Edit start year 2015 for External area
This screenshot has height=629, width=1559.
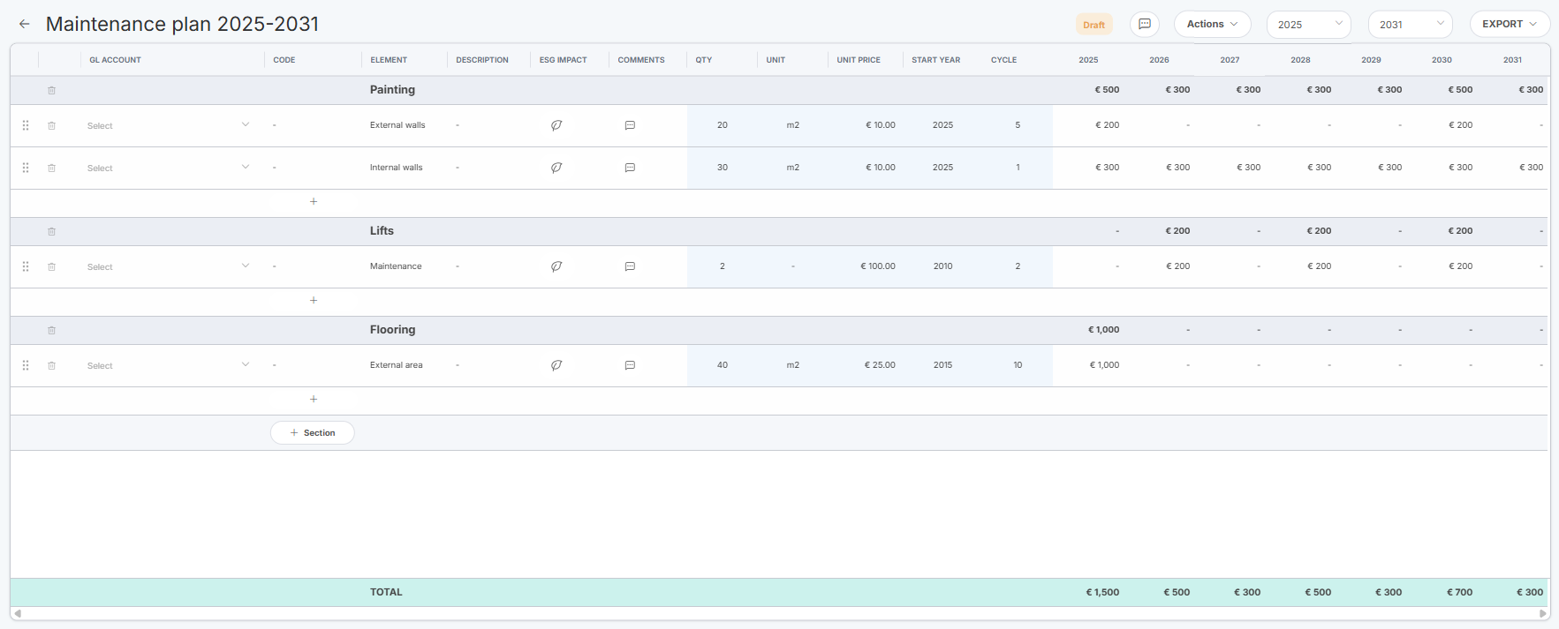(x=942, y=365)
